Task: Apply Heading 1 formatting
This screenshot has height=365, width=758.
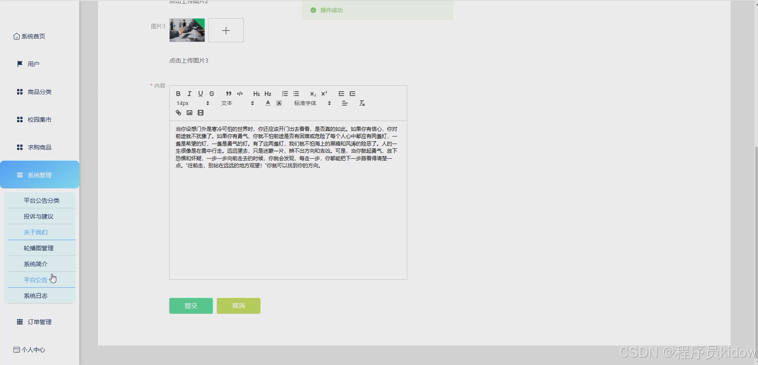Action: [x=256, y=94]
